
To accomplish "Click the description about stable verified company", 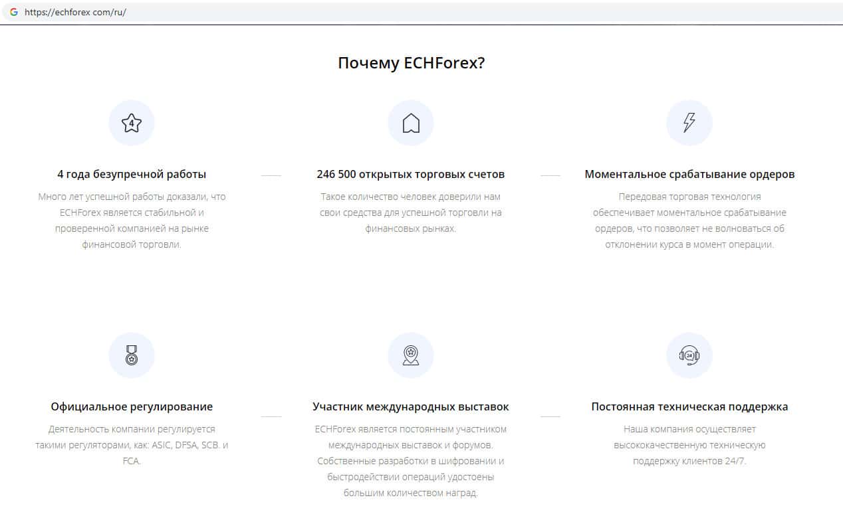I will coord(132,220).
